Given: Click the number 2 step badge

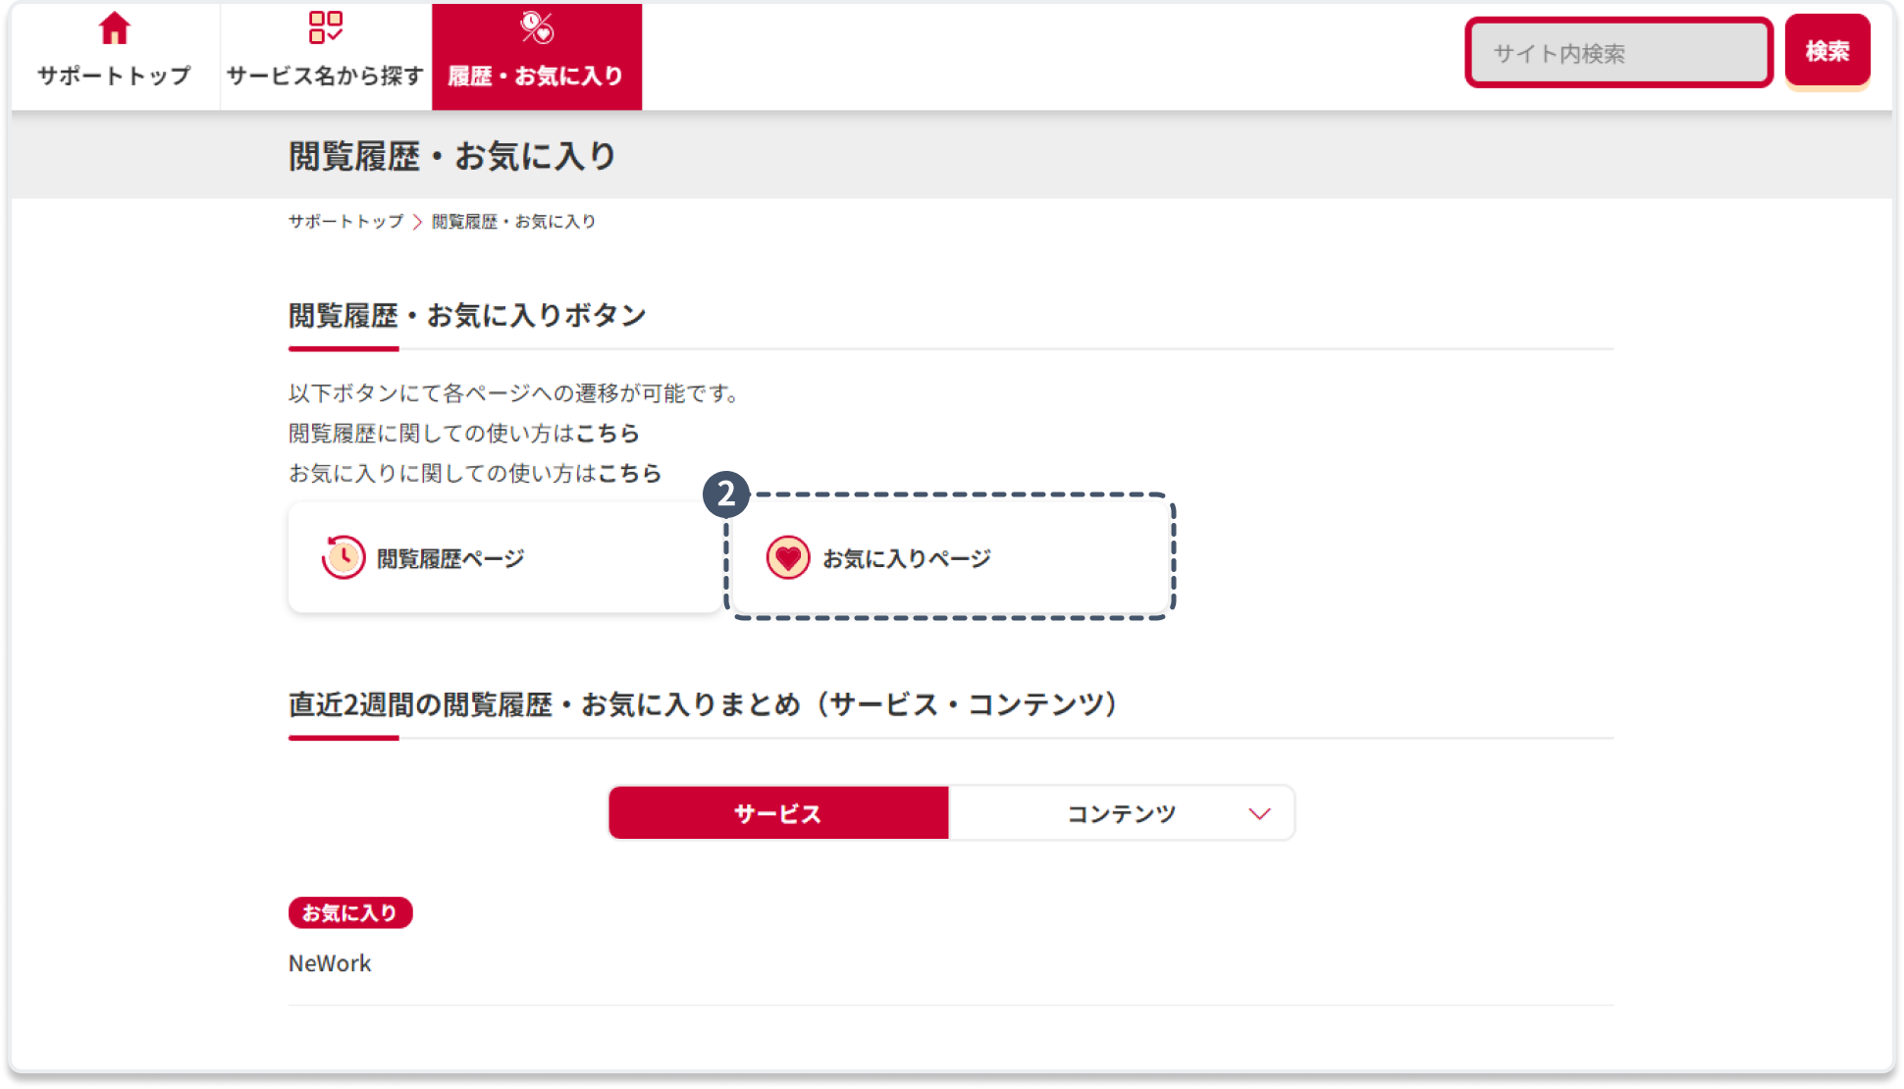Looking at the screenshot, I should (726, 494).
